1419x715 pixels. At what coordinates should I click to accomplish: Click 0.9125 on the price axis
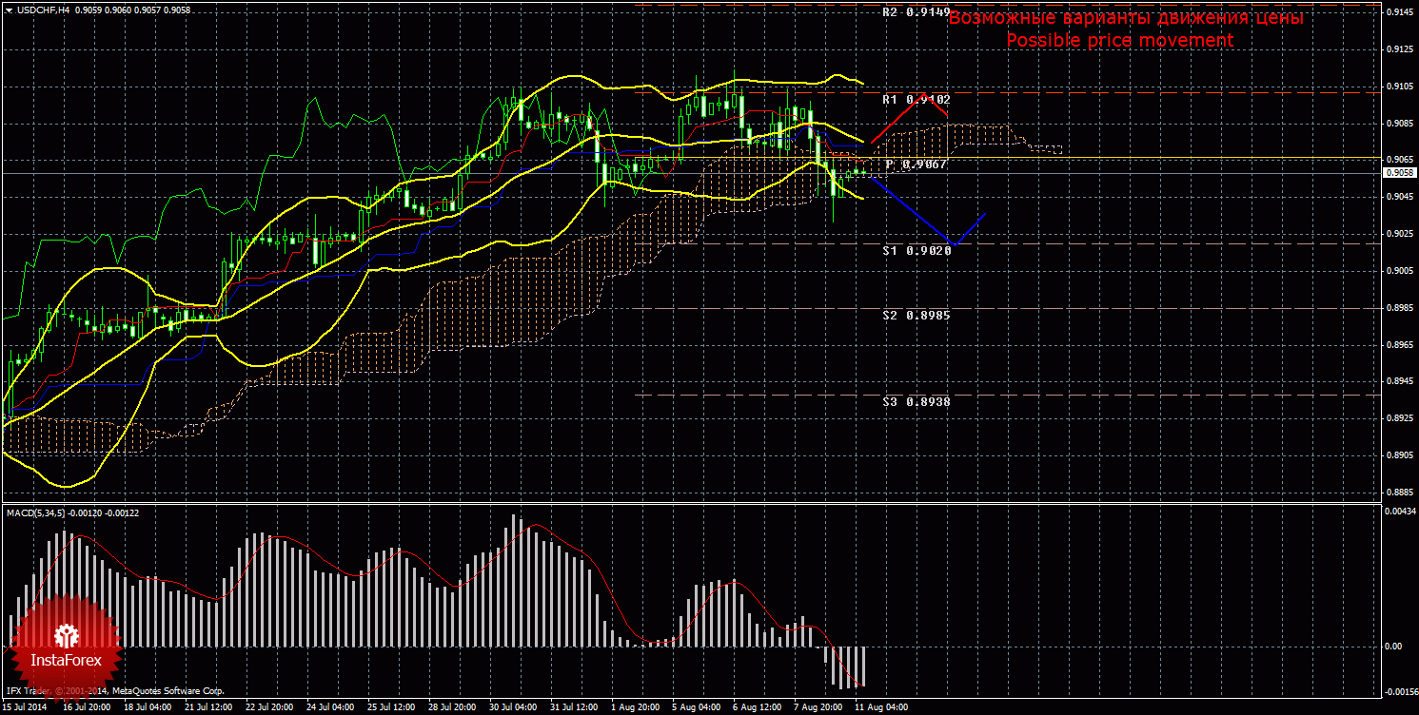tap(1400, 49)
